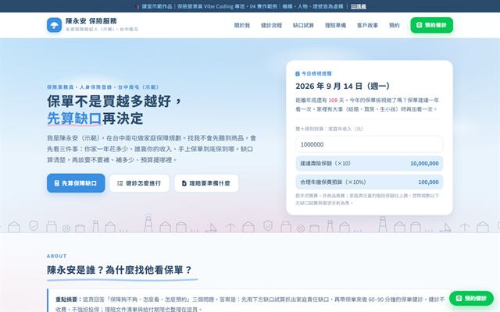500x312 pixels.
Task: Click 合理年繳保費預算 value 100,000
Action: [428, 182]
